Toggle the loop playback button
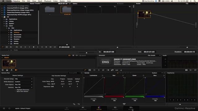This screenshot has height=111, width=198. [x=55, y=47]
